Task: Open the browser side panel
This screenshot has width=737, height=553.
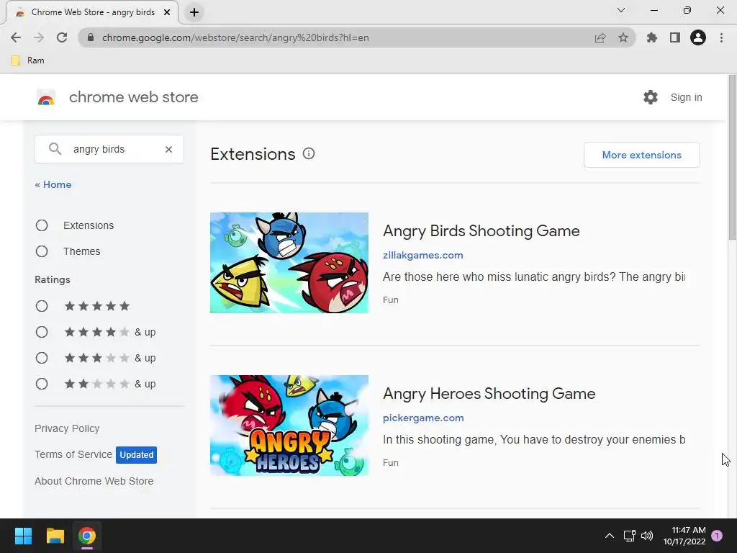Action: (675, 37)
